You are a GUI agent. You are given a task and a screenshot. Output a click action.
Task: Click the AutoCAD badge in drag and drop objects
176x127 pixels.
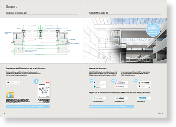click(144, 87)
